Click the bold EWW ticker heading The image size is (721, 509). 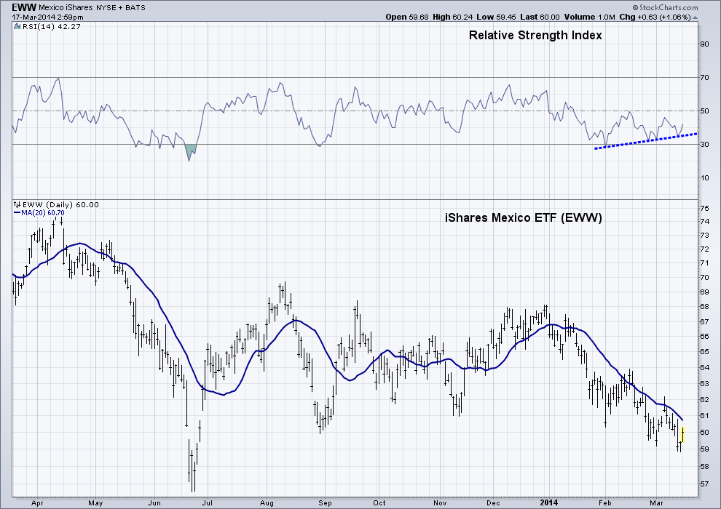(x=24, y=7)
